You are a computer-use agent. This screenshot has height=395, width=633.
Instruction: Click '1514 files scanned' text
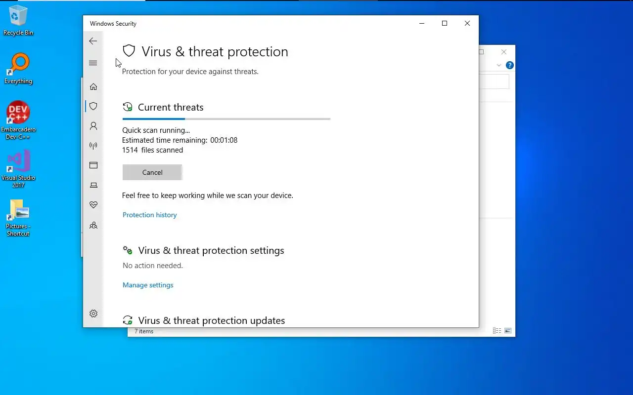tap(152, 150)
